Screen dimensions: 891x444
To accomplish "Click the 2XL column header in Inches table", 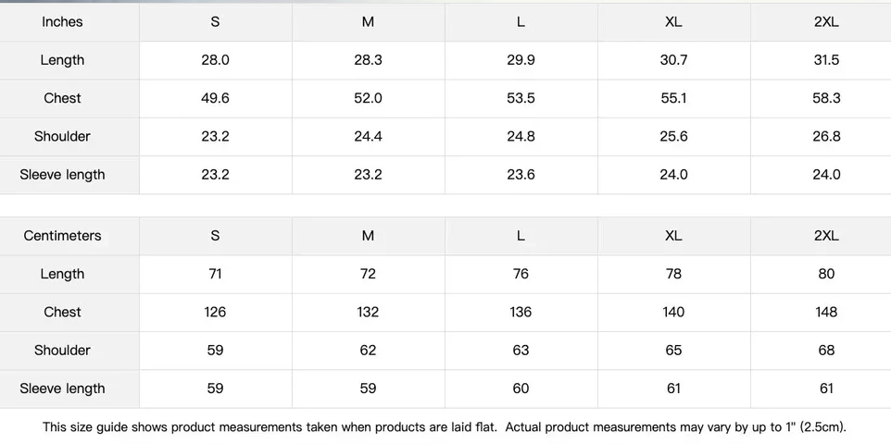I will click(x=825, y=22).
